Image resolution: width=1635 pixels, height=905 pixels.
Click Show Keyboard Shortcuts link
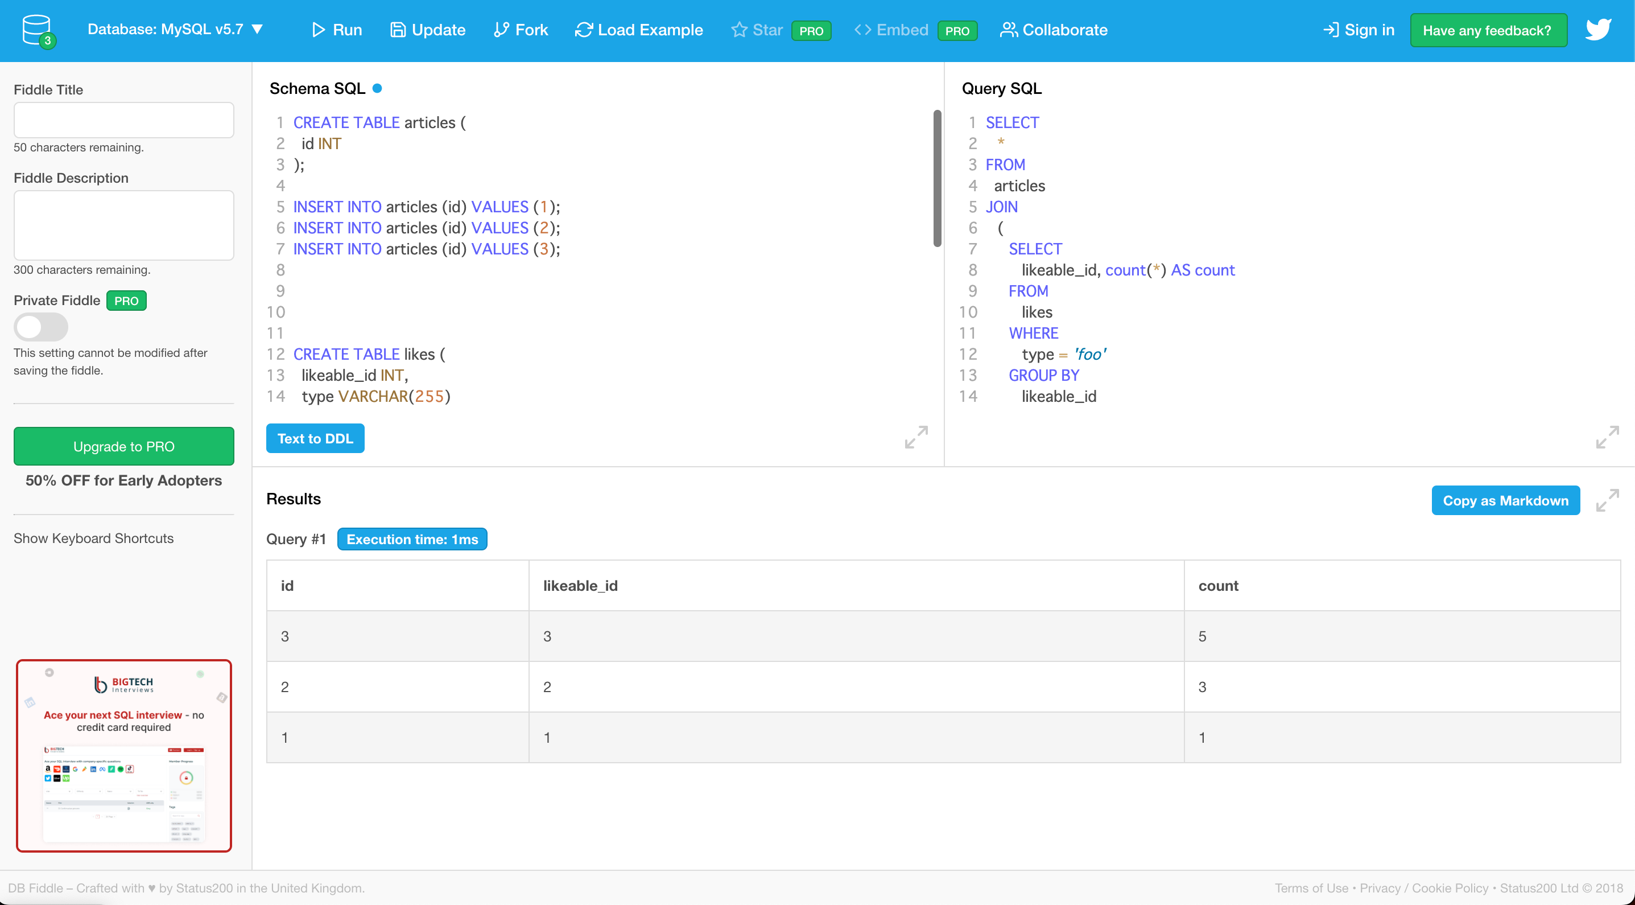coord(93,538)
